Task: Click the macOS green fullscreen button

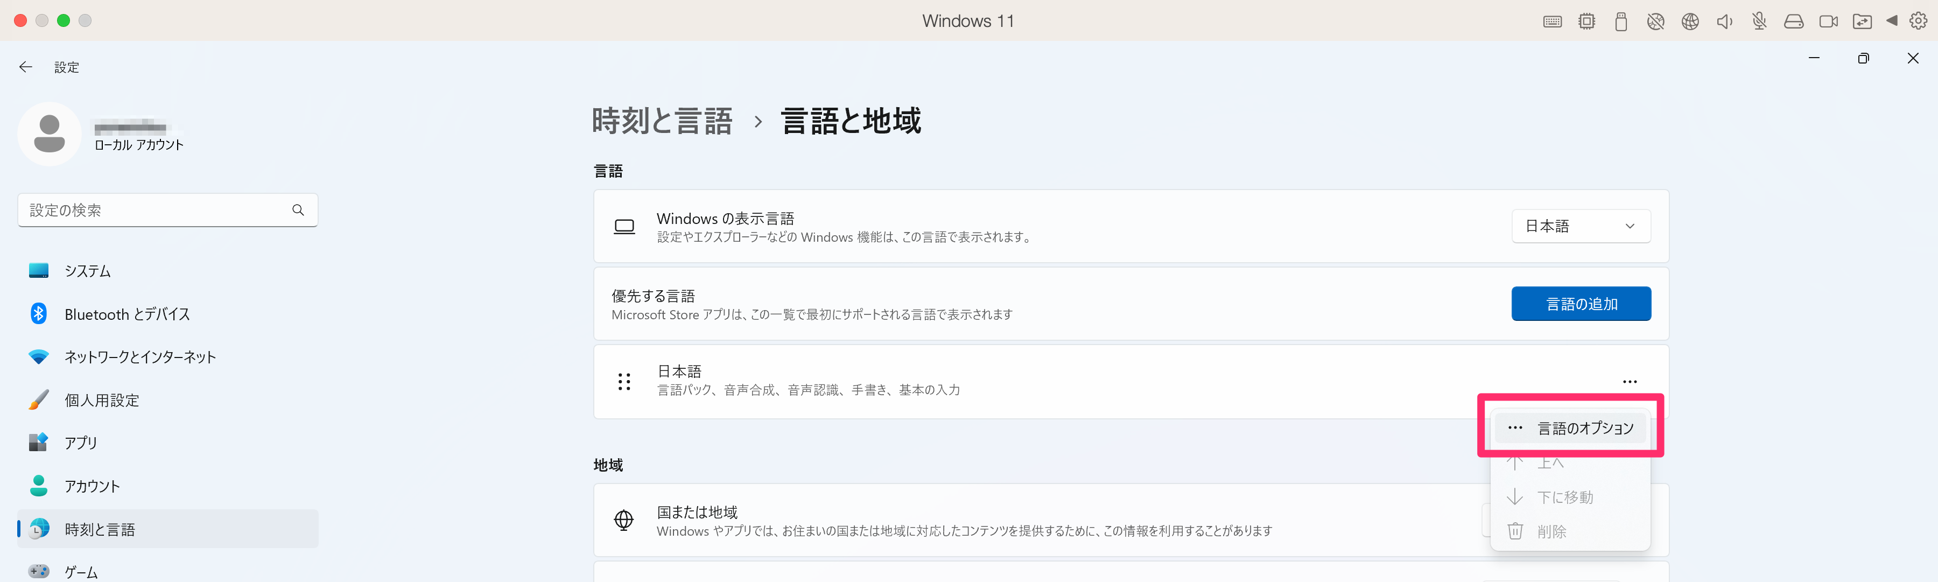Action: coord(64,20)
